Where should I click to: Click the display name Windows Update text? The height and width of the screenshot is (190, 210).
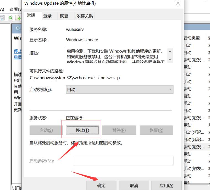pyautogui.click(x=82, y=40)
